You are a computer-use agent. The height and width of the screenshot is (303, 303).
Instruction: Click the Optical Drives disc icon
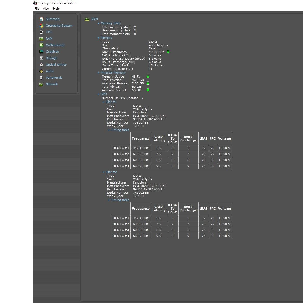pos(41,65)
